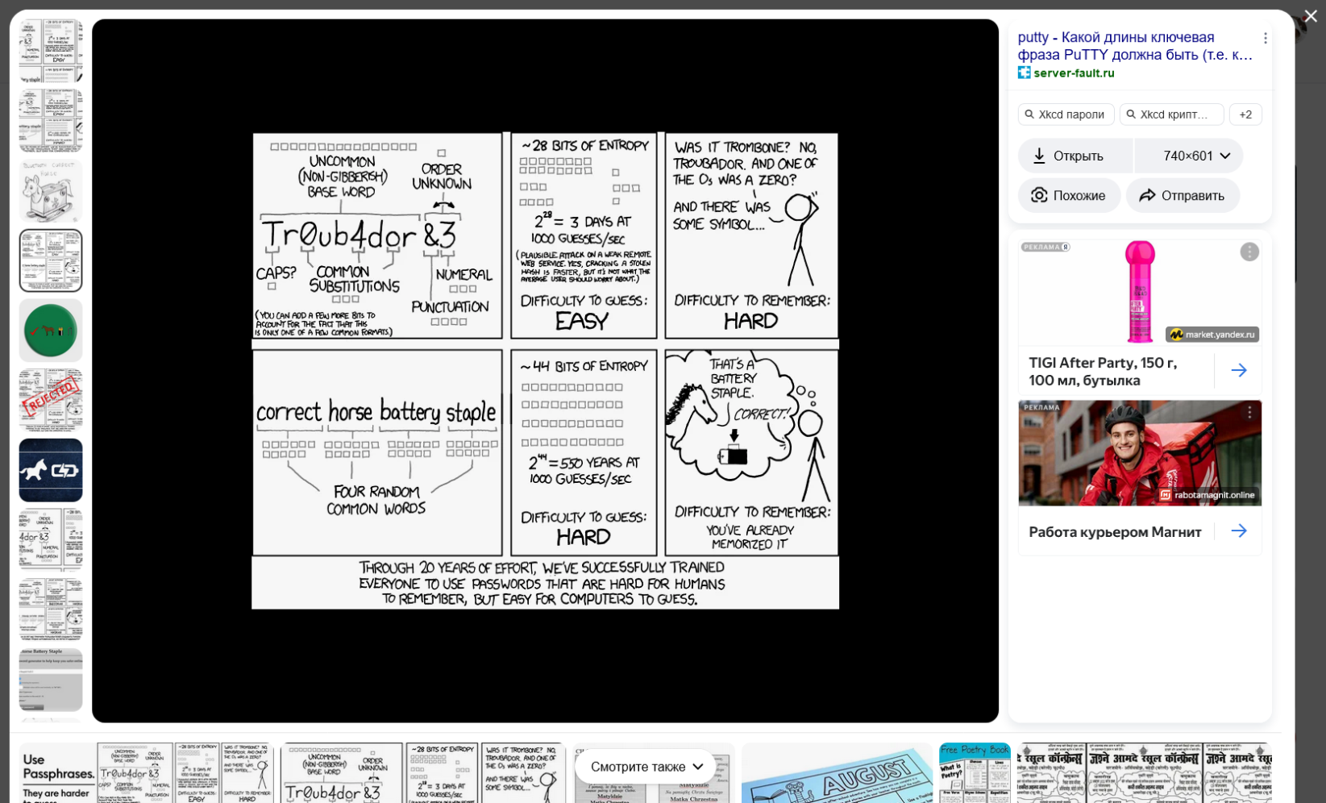This screenshot has width=1326, height=803.
Task: Select the 'Xkcd крипт...' search chip
Action: [1171, 114]
